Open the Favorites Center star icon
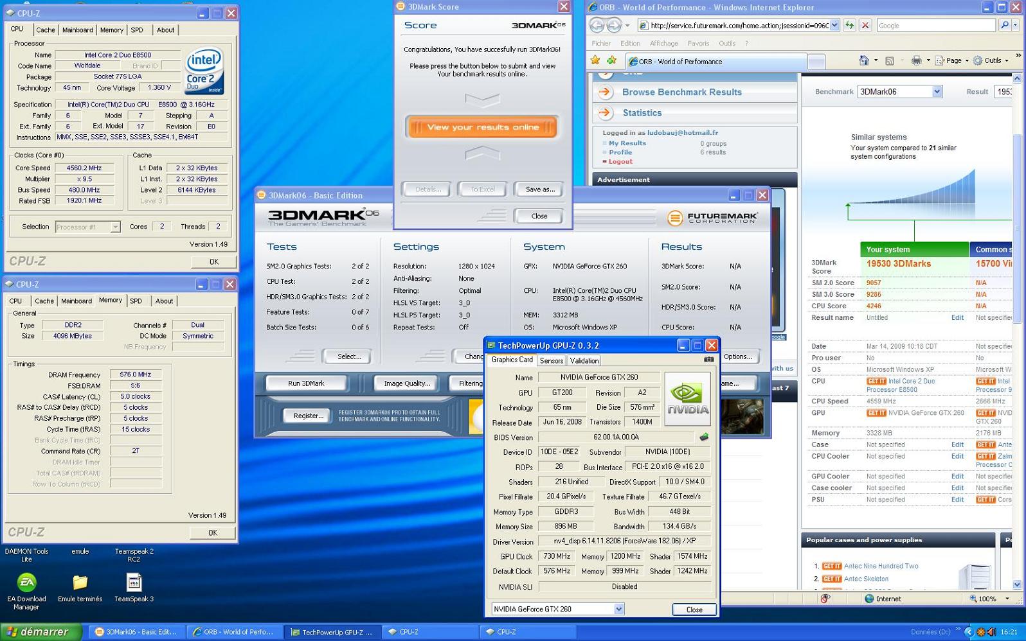1026x641 pixels. click(595, 60)
